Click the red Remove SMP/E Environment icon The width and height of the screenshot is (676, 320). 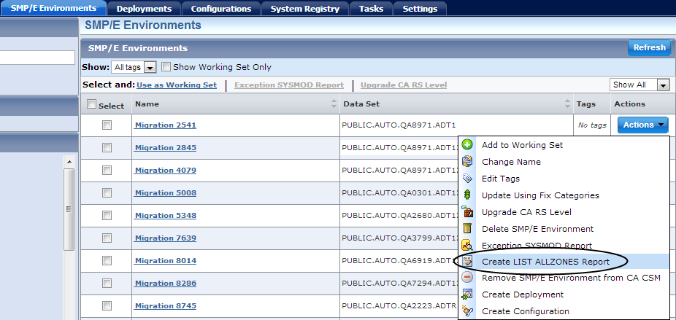tap(467, 278)
